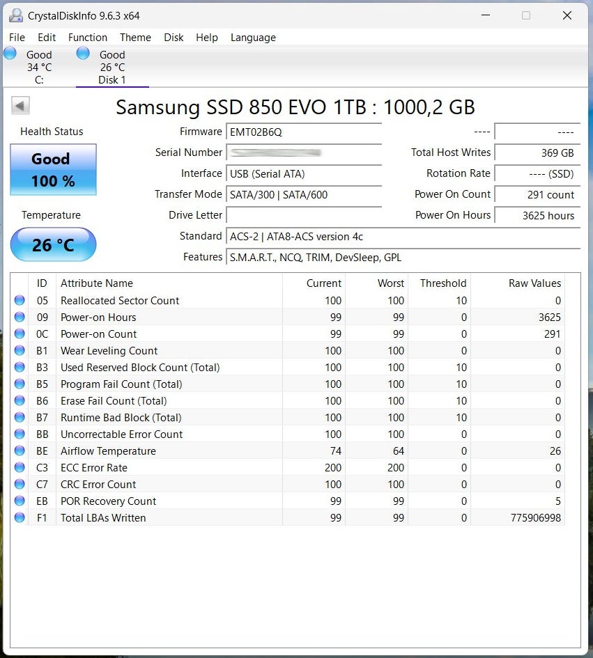Click the Transfer Mode field

pyautogui.click(x=304, y=195)
